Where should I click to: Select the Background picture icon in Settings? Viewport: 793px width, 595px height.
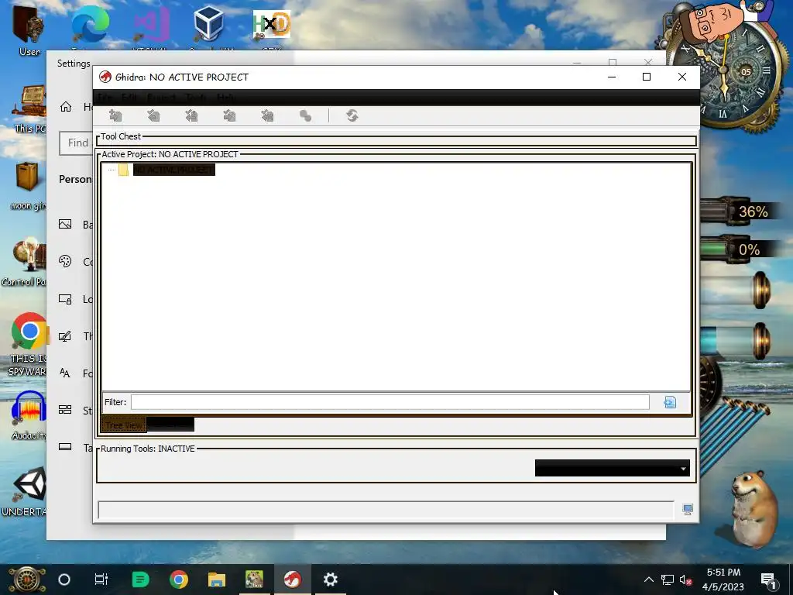pos(65,224)
